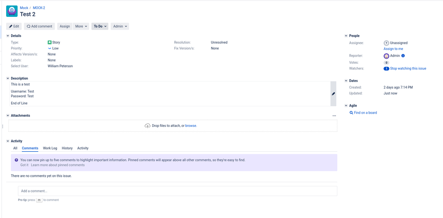Collapse the Activity section
Image resolution: width=443 pixels, height=218 pixels.
8,141
